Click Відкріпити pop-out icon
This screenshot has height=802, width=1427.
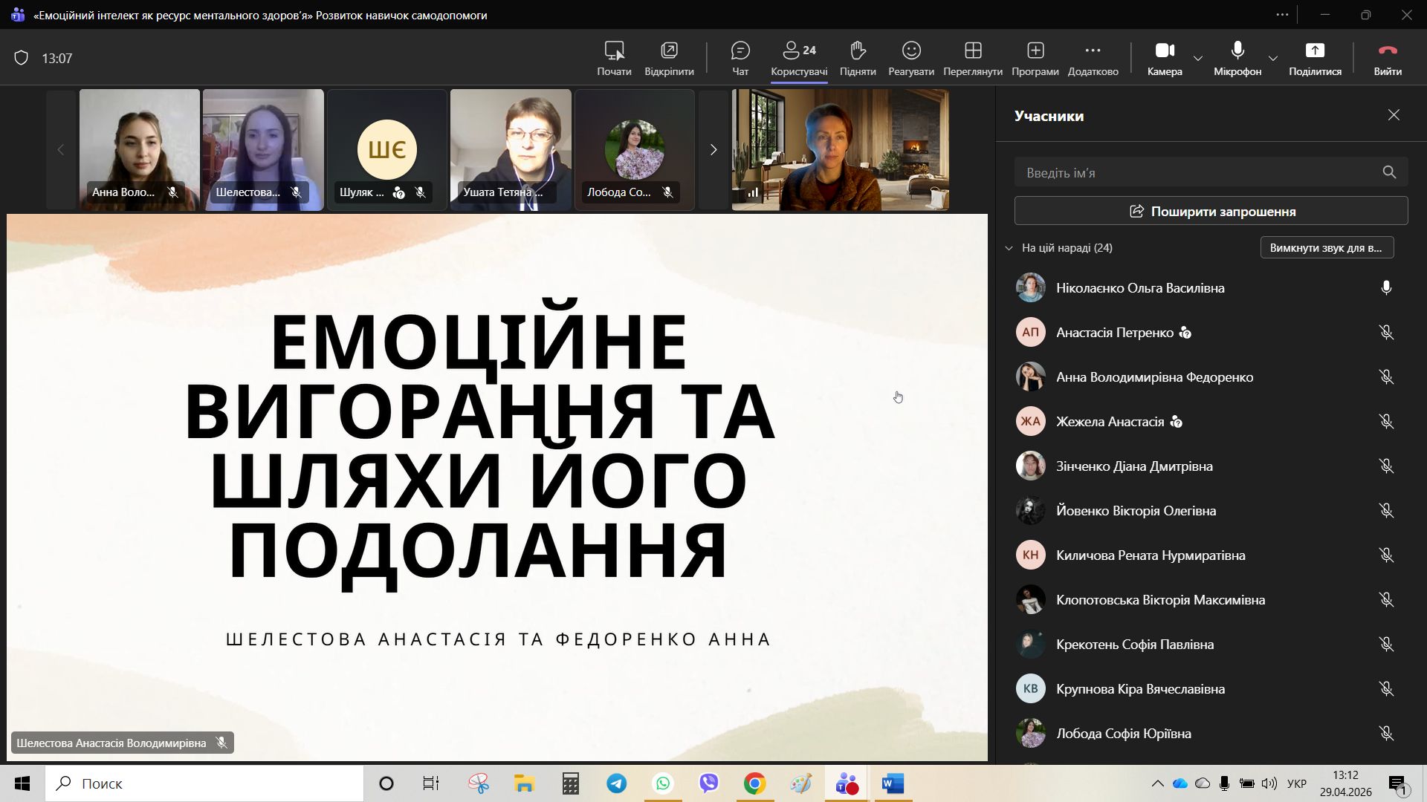[669, 58]
